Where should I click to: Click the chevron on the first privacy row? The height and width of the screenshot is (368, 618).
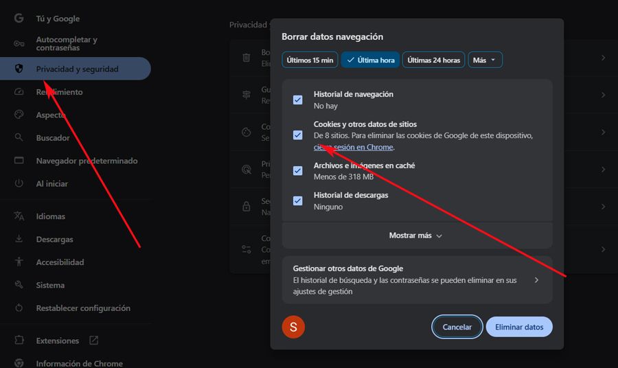click(x=603, y=58)
